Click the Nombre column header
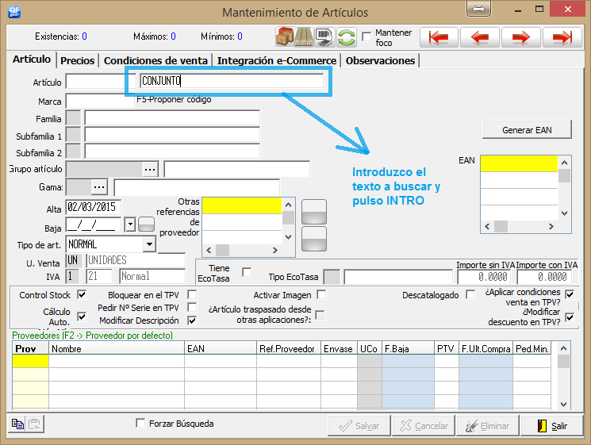This screenshot has height=445, width=591. point(117,348)
